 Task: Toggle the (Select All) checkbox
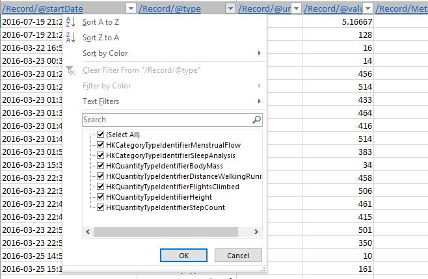pyautogui.click(x=100, y=135)
